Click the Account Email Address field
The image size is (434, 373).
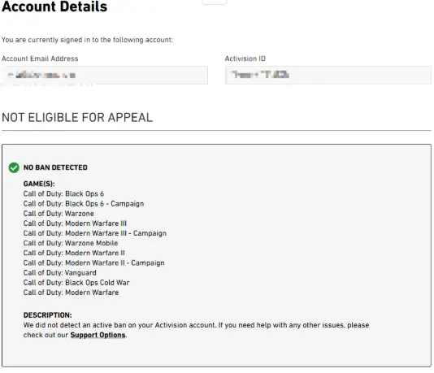click(105, 75)
